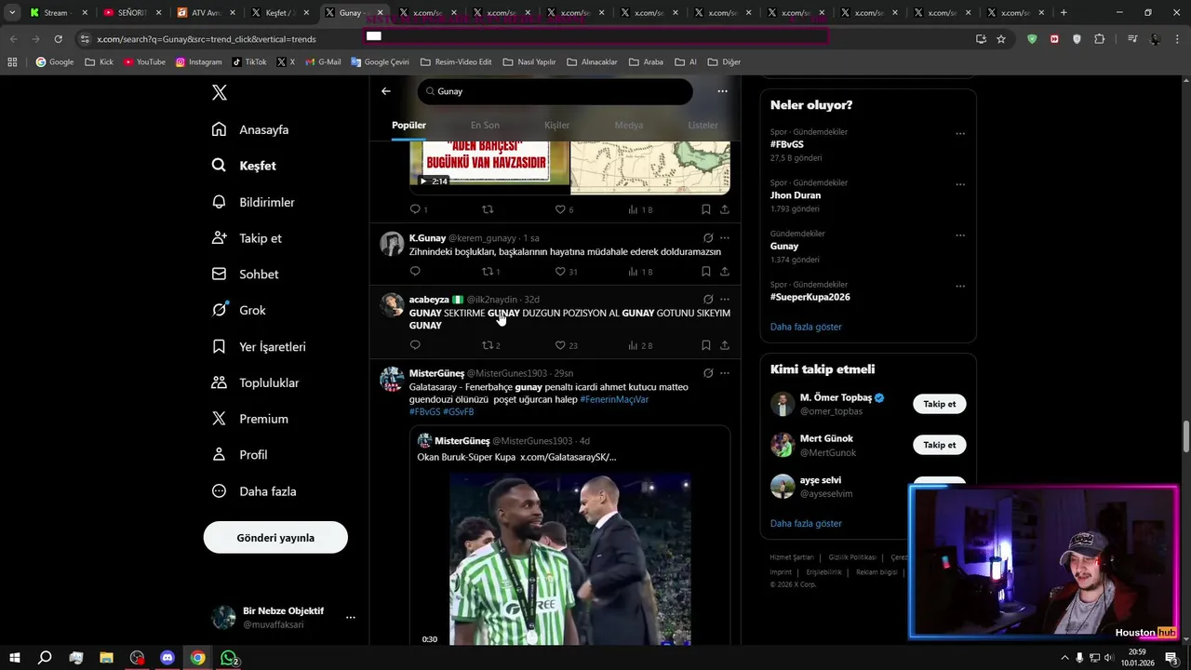Switch to the Medya tab

pos(629,125)
